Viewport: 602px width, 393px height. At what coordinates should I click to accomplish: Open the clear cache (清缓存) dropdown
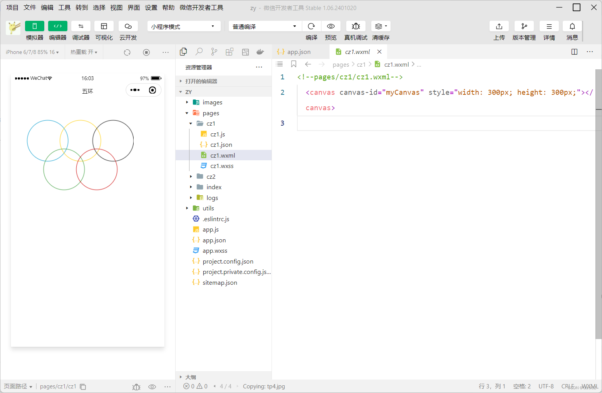coord(381,26)
